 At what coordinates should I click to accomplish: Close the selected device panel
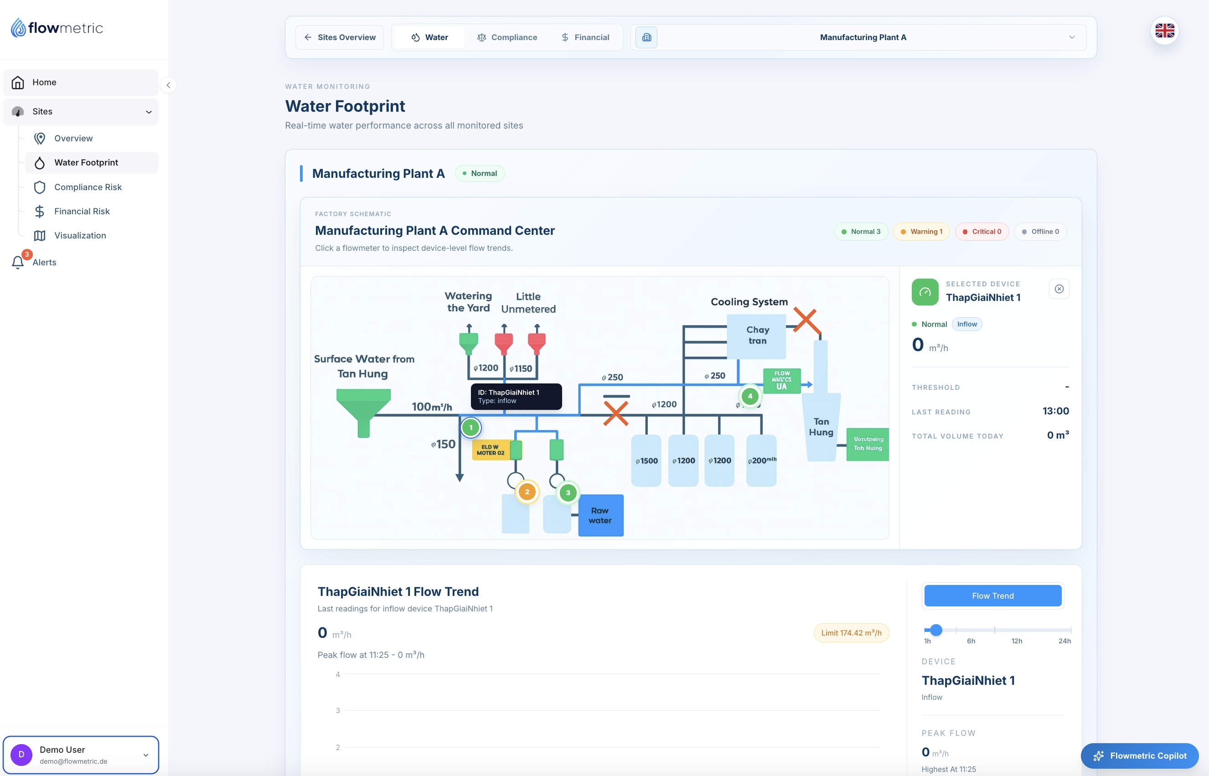click(1059, 289)
